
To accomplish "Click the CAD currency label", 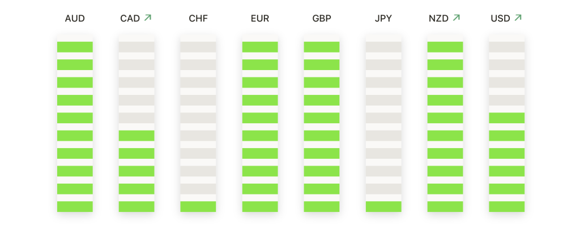I will 130,19.
